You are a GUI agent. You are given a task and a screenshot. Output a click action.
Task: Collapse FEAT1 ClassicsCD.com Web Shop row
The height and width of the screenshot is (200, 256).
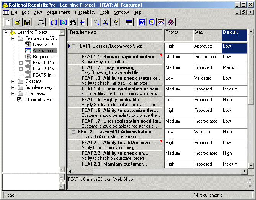click(x=74, y=46)
